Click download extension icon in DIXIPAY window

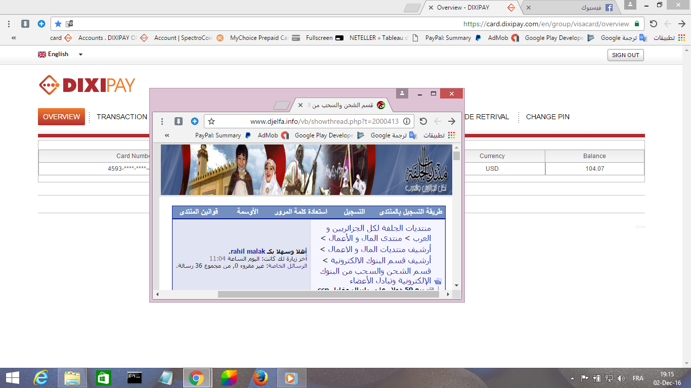tap(25, 24)
